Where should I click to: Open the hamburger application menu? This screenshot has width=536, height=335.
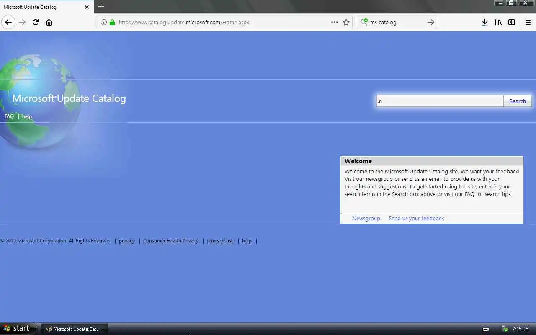click(528, 22)
